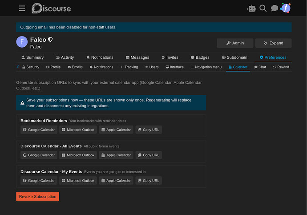Add All Events to Google Calendar
This screenshot has width=307, height=215.
click(x=39, y=155)
